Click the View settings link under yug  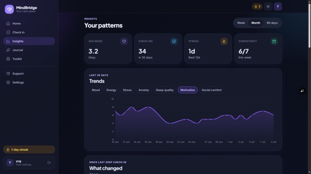tap(24, 165)
